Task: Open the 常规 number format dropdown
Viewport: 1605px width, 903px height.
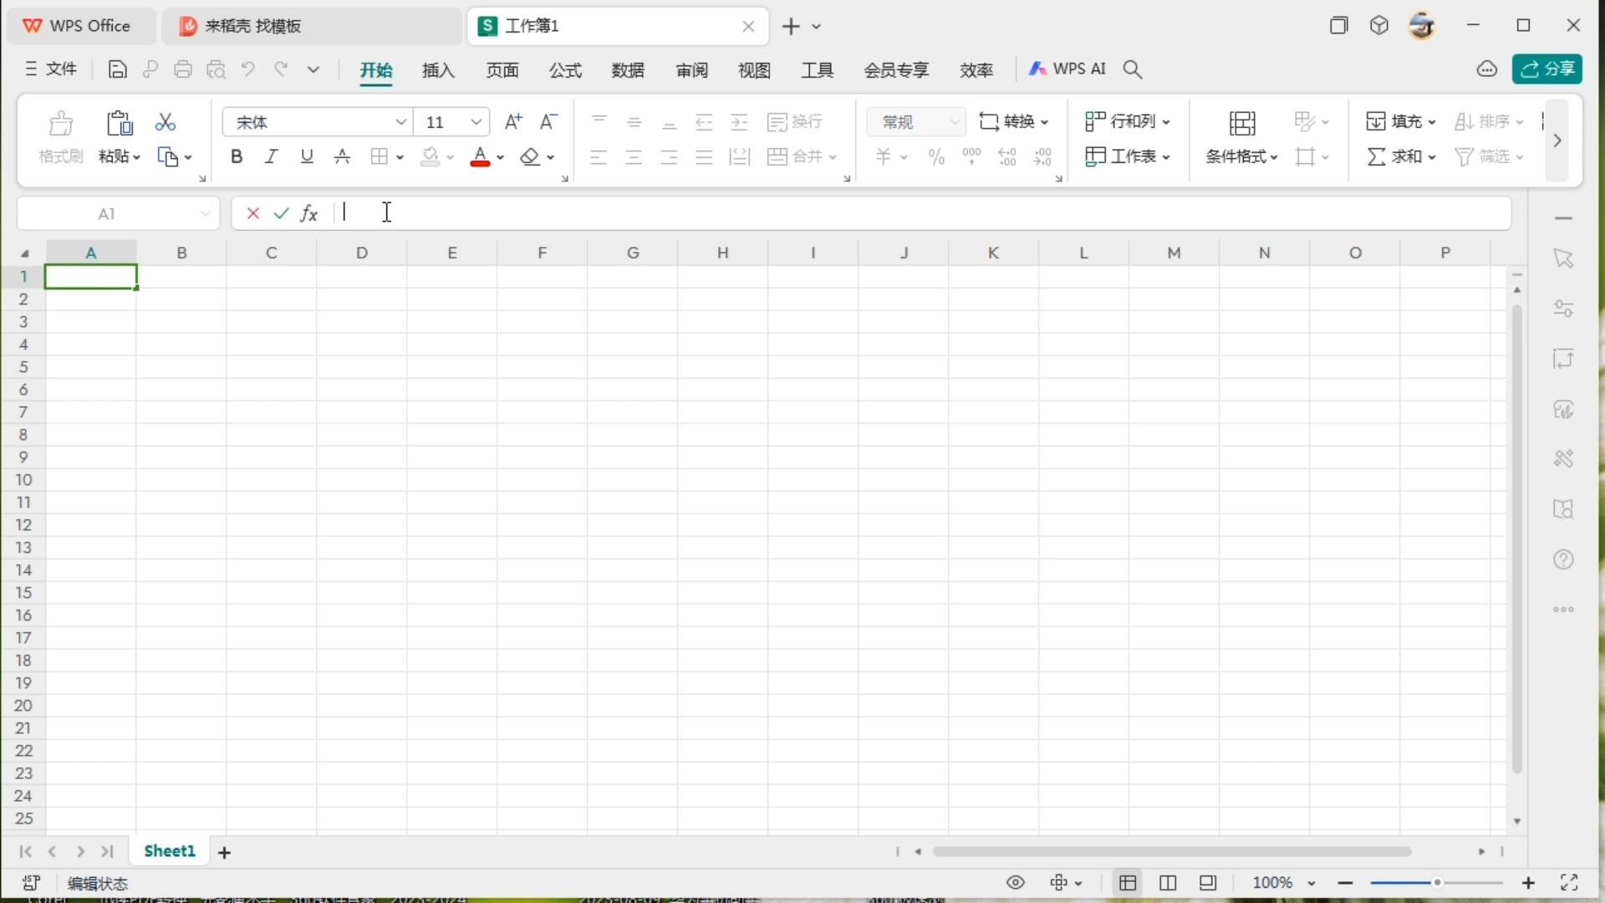Action: (x=955, y=122)
